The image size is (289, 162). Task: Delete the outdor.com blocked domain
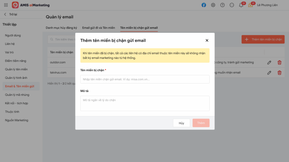point(279,62)
